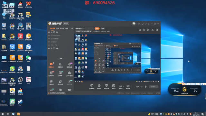The height and width of the screenshot is (116, 206).
Task: Open the action center notification icon
Action: (203, 114)
